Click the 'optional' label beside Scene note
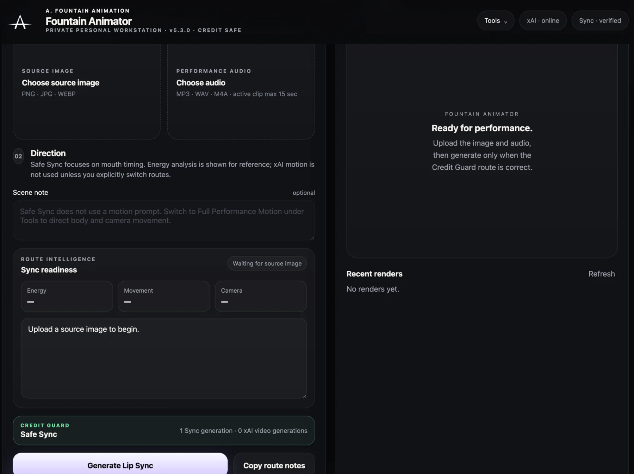 coord(304,193)
